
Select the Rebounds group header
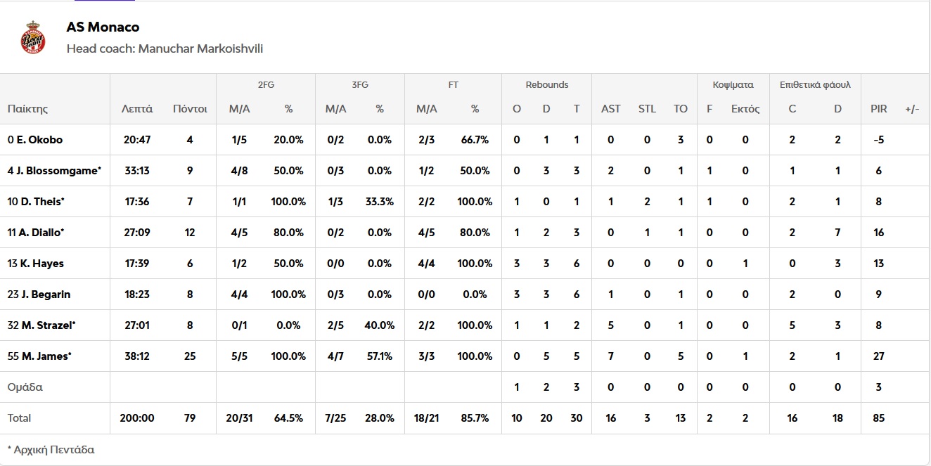click(546, 85)
